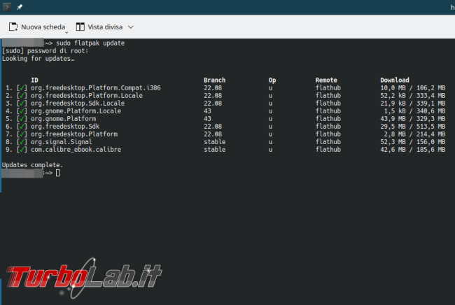The height and width of the screenshot is (305, 455).
Task: Open a new tab with Nuova scheda
Action: click(37, 27)
